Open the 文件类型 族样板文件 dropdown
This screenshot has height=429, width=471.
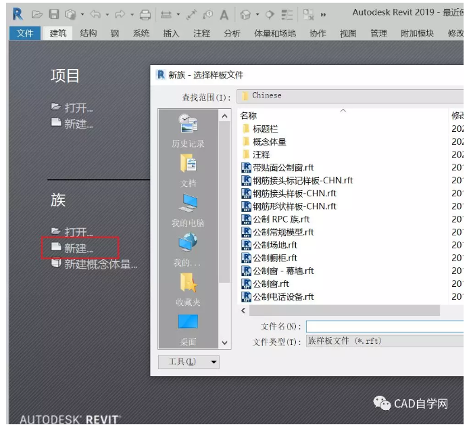[385, 341]
